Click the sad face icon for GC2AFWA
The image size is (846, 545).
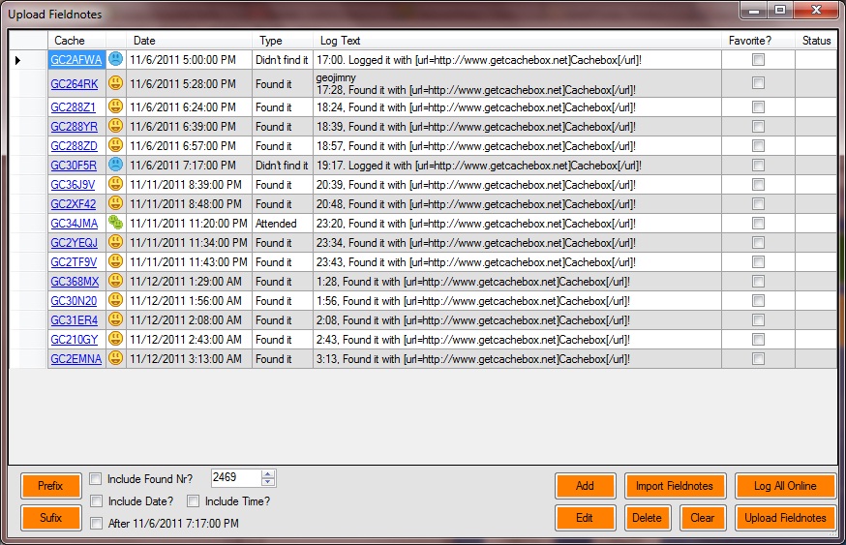point(115,59)
